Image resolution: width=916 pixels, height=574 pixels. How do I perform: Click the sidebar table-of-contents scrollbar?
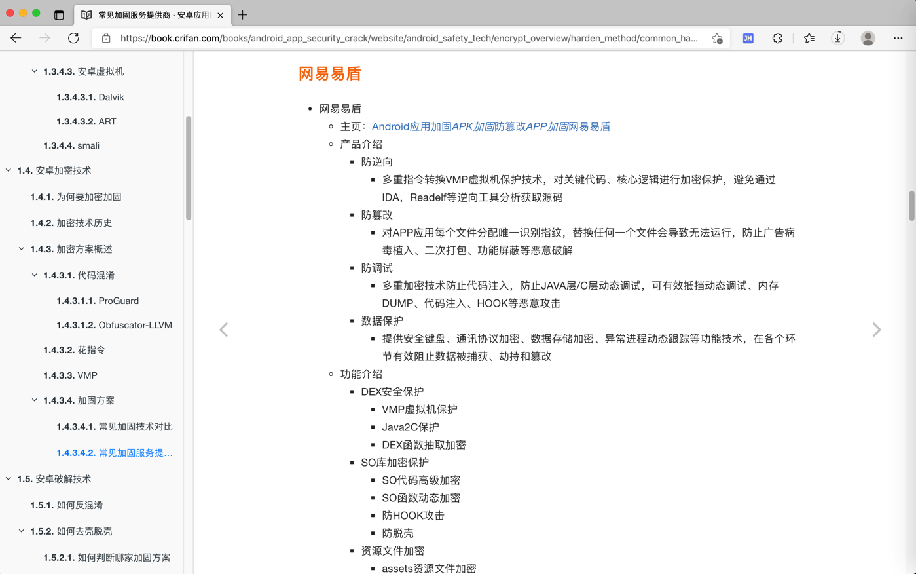[x=189, y=168]
